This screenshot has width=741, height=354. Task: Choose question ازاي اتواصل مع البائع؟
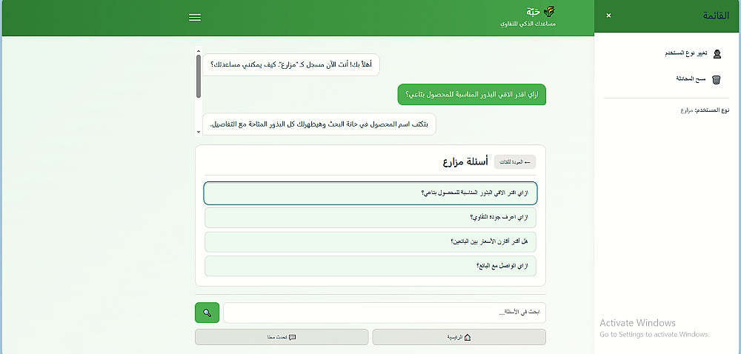click(370, 266)
